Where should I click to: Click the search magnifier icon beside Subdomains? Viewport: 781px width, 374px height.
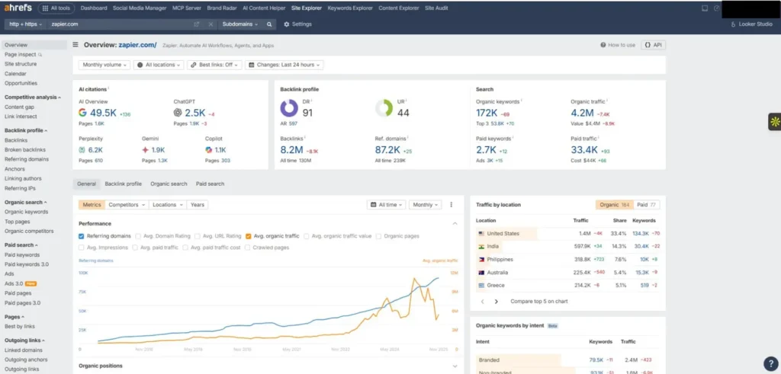[x=269, y=24]
